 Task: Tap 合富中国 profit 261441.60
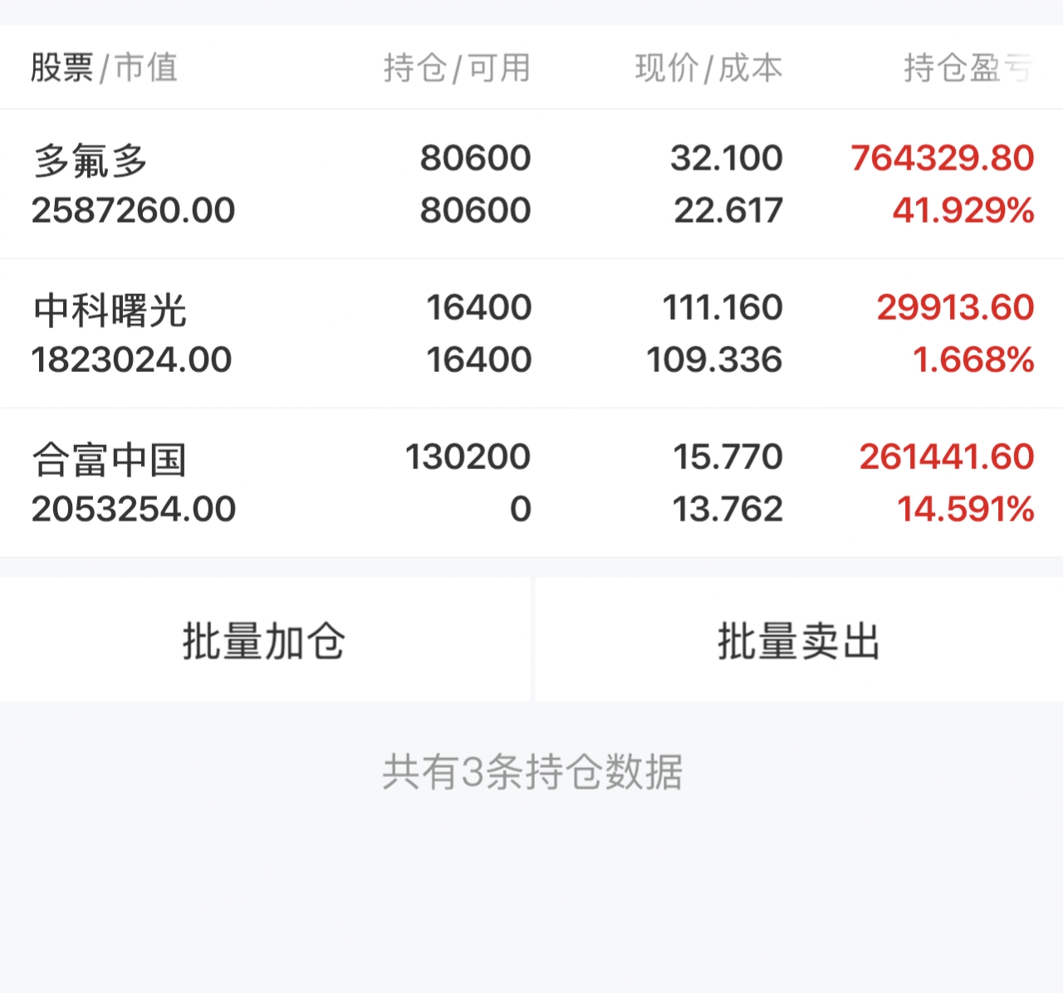[x=946, y=457]
